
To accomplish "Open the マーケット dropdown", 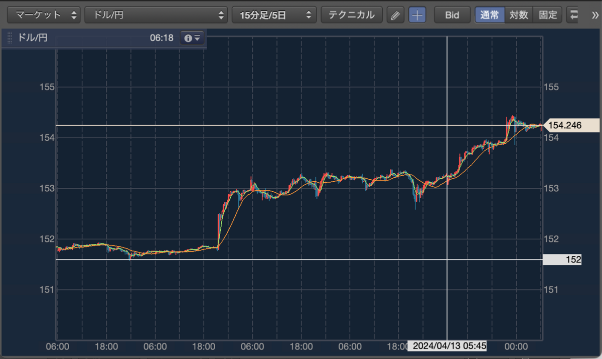I will 44,15.
